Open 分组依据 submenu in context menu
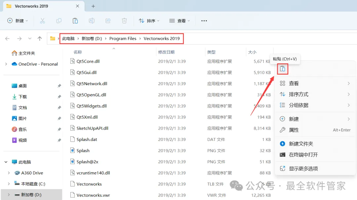Image resolution: width=357 pixels, height=200 pixels. [315, 105]
